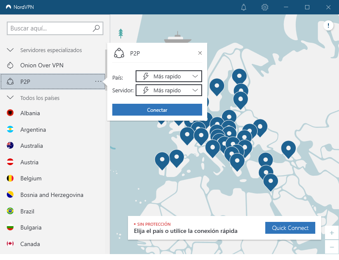Minimize the NordVPN window
339x260 pixels.
click(286, 7)
